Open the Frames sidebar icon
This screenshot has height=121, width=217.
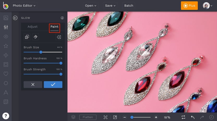[6, 65]
